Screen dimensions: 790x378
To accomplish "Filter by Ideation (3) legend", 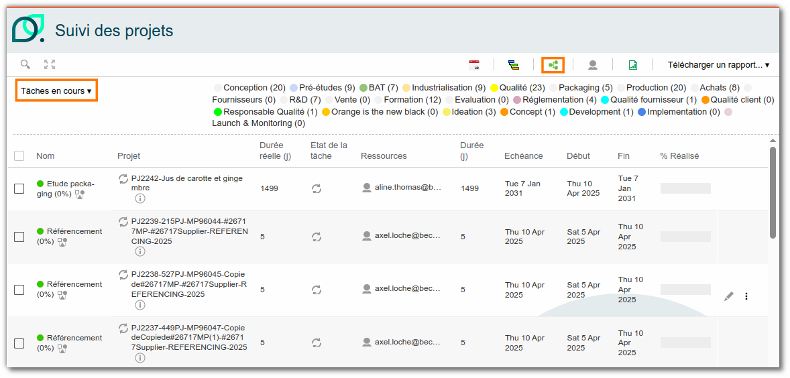I will pos(469,112).
